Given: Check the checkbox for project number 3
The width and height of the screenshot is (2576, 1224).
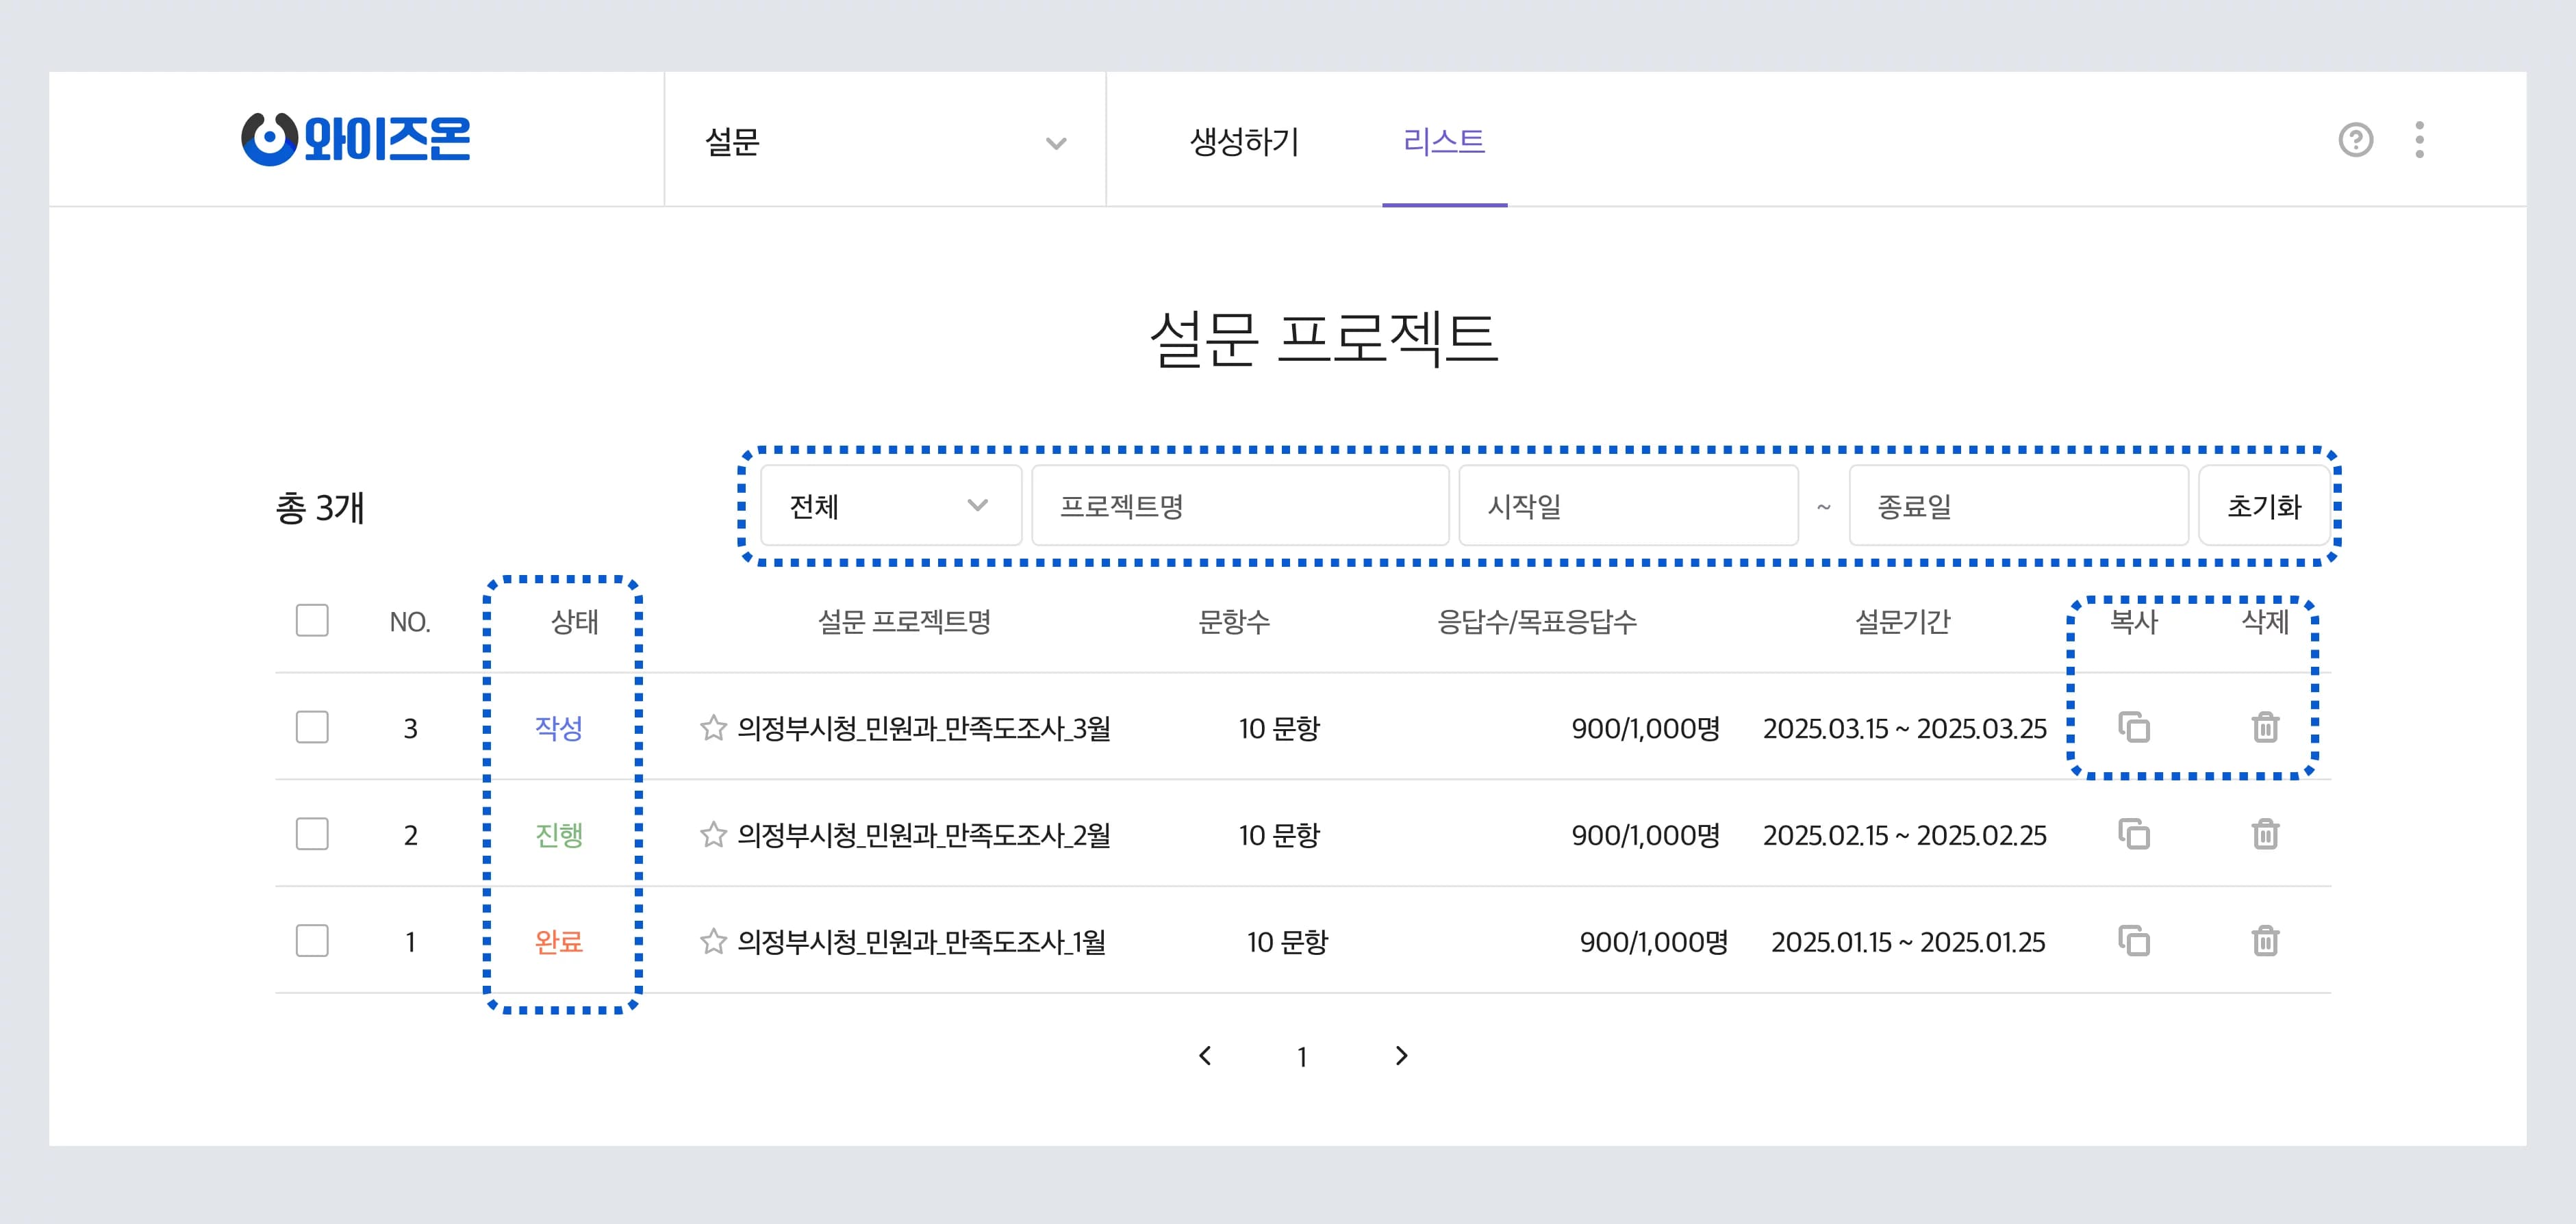Looking at the screenshot, I should point(311,728).
